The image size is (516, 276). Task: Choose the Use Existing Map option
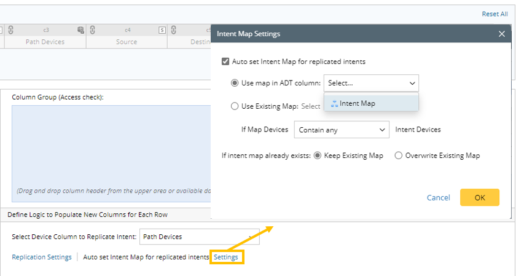pyautogui.click(x=235, y=106)
